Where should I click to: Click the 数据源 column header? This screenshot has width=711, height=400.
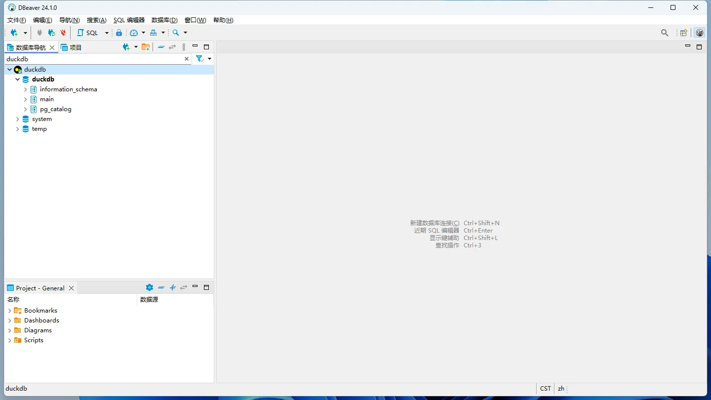point(175,300)
